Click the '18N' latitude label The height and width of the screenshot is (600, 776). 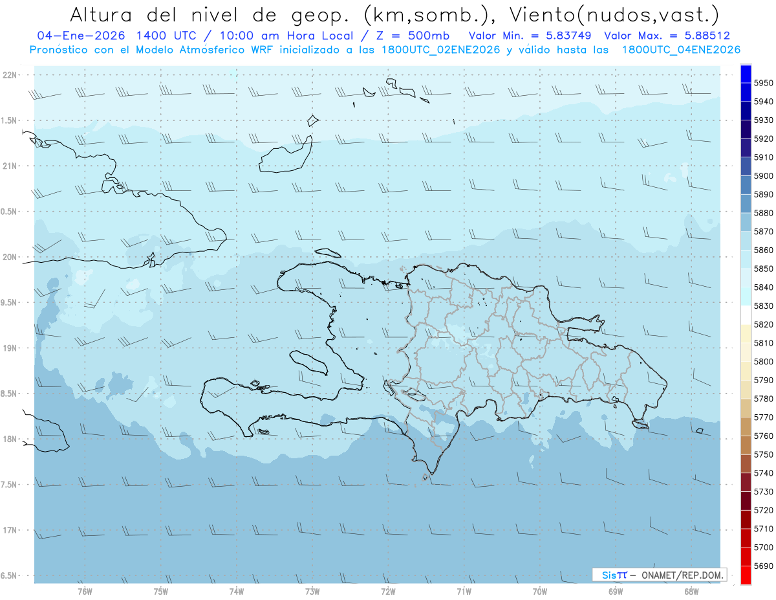point(9,439)
